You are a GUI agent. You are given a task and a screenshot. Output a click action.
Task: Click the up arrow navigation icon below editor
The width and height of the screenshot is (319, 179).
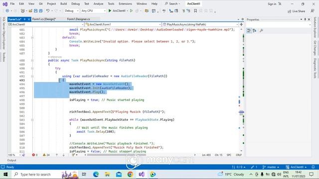tap(56, 155)
